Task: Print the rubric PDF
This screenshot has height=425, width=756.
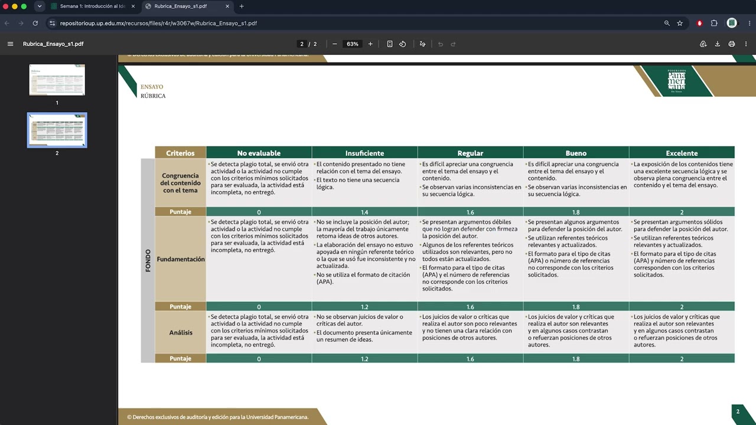Action: [732, 44]
